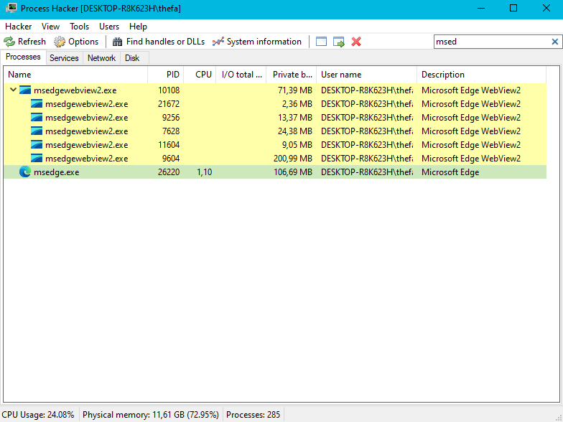Click the 71,39 MB private bytes value

pyautogui.click(x=294, y=90)
